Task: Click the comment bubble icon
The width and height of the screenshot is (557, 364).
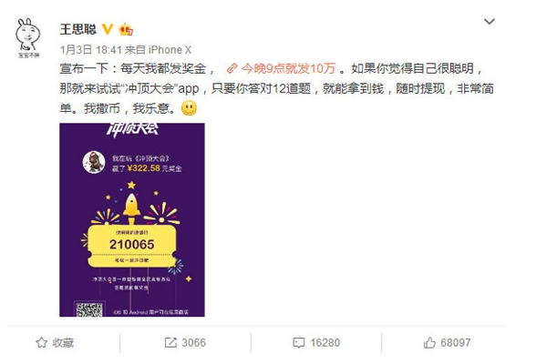Action: point(299,343)
